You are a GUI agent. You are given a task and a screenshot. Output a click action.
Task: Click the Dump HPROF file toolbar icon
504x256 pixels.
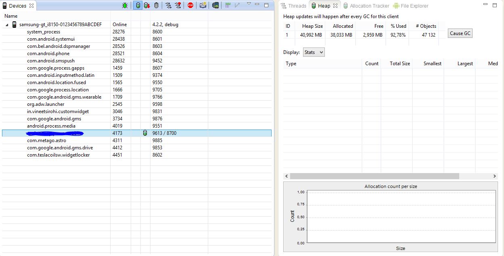point(147,5)
